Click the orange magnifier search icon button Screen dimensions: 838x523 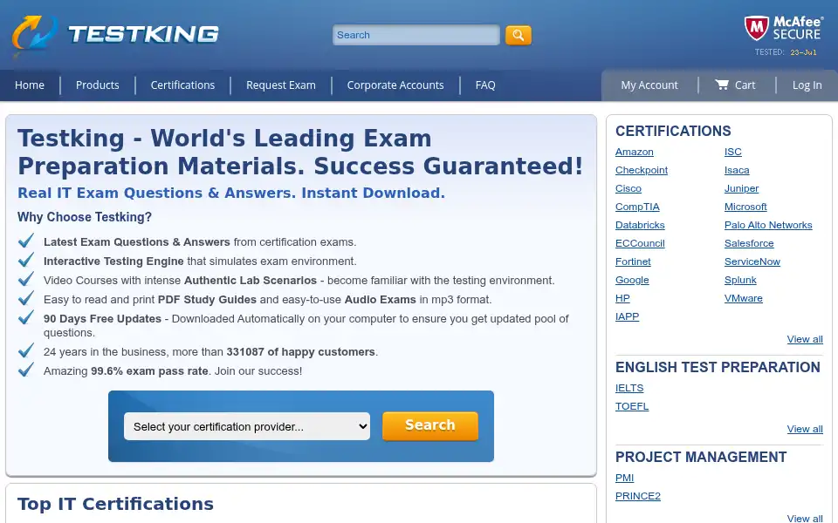518,35
